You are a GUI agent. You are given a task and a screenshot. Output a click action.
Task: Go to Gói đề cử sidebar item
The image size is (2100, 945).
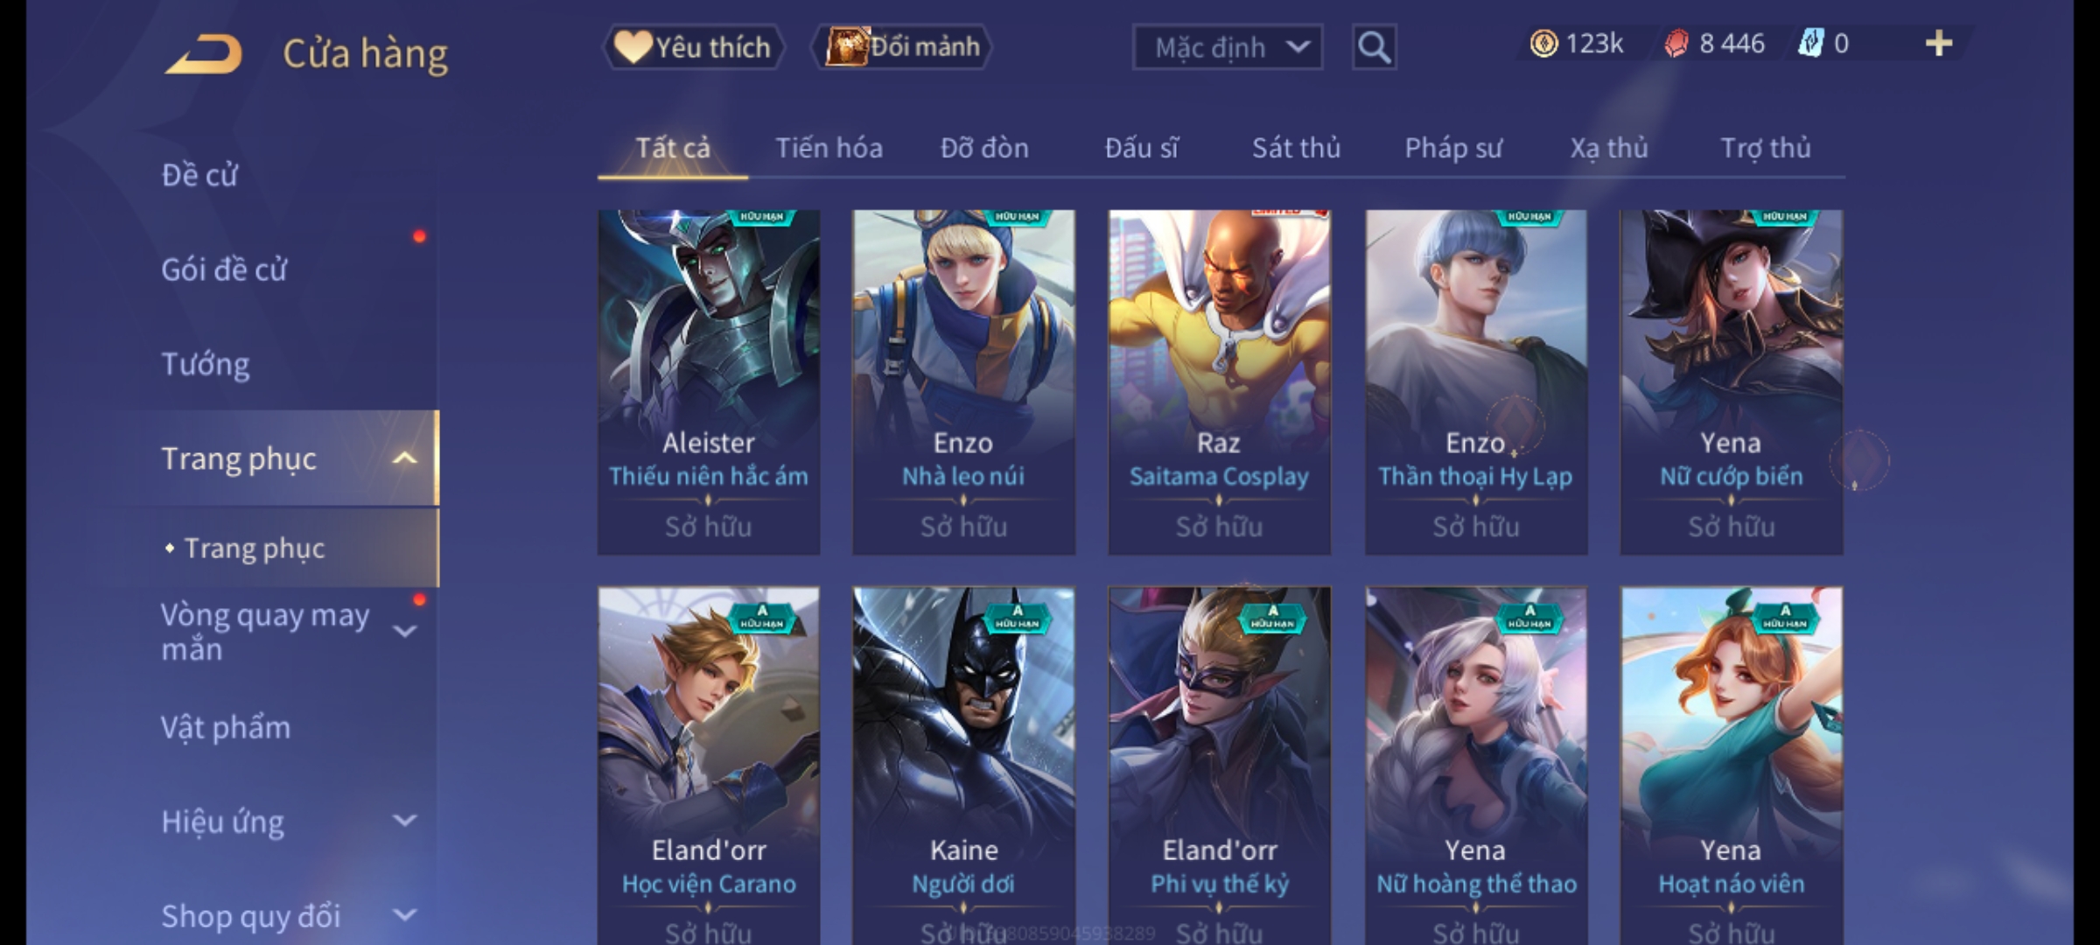[224, 269]
